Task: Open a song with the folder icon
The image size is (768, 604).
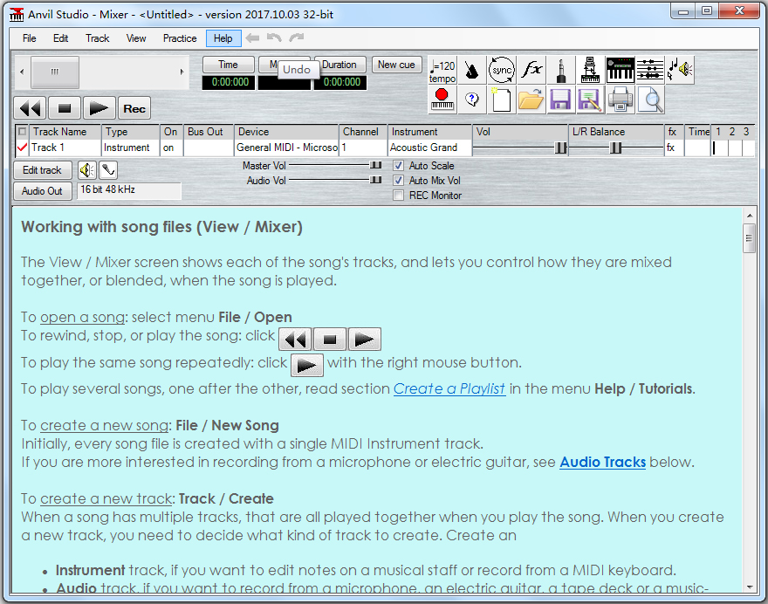Action: (531, 100)
